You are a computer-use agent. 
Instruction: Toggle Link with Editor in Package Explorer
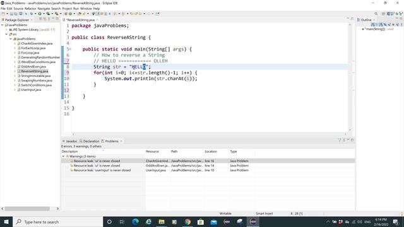(x=45, y=19)
